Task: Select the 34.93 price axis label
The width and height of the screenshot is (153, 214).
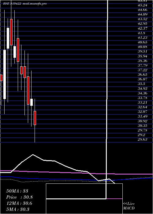Action: 143,89
